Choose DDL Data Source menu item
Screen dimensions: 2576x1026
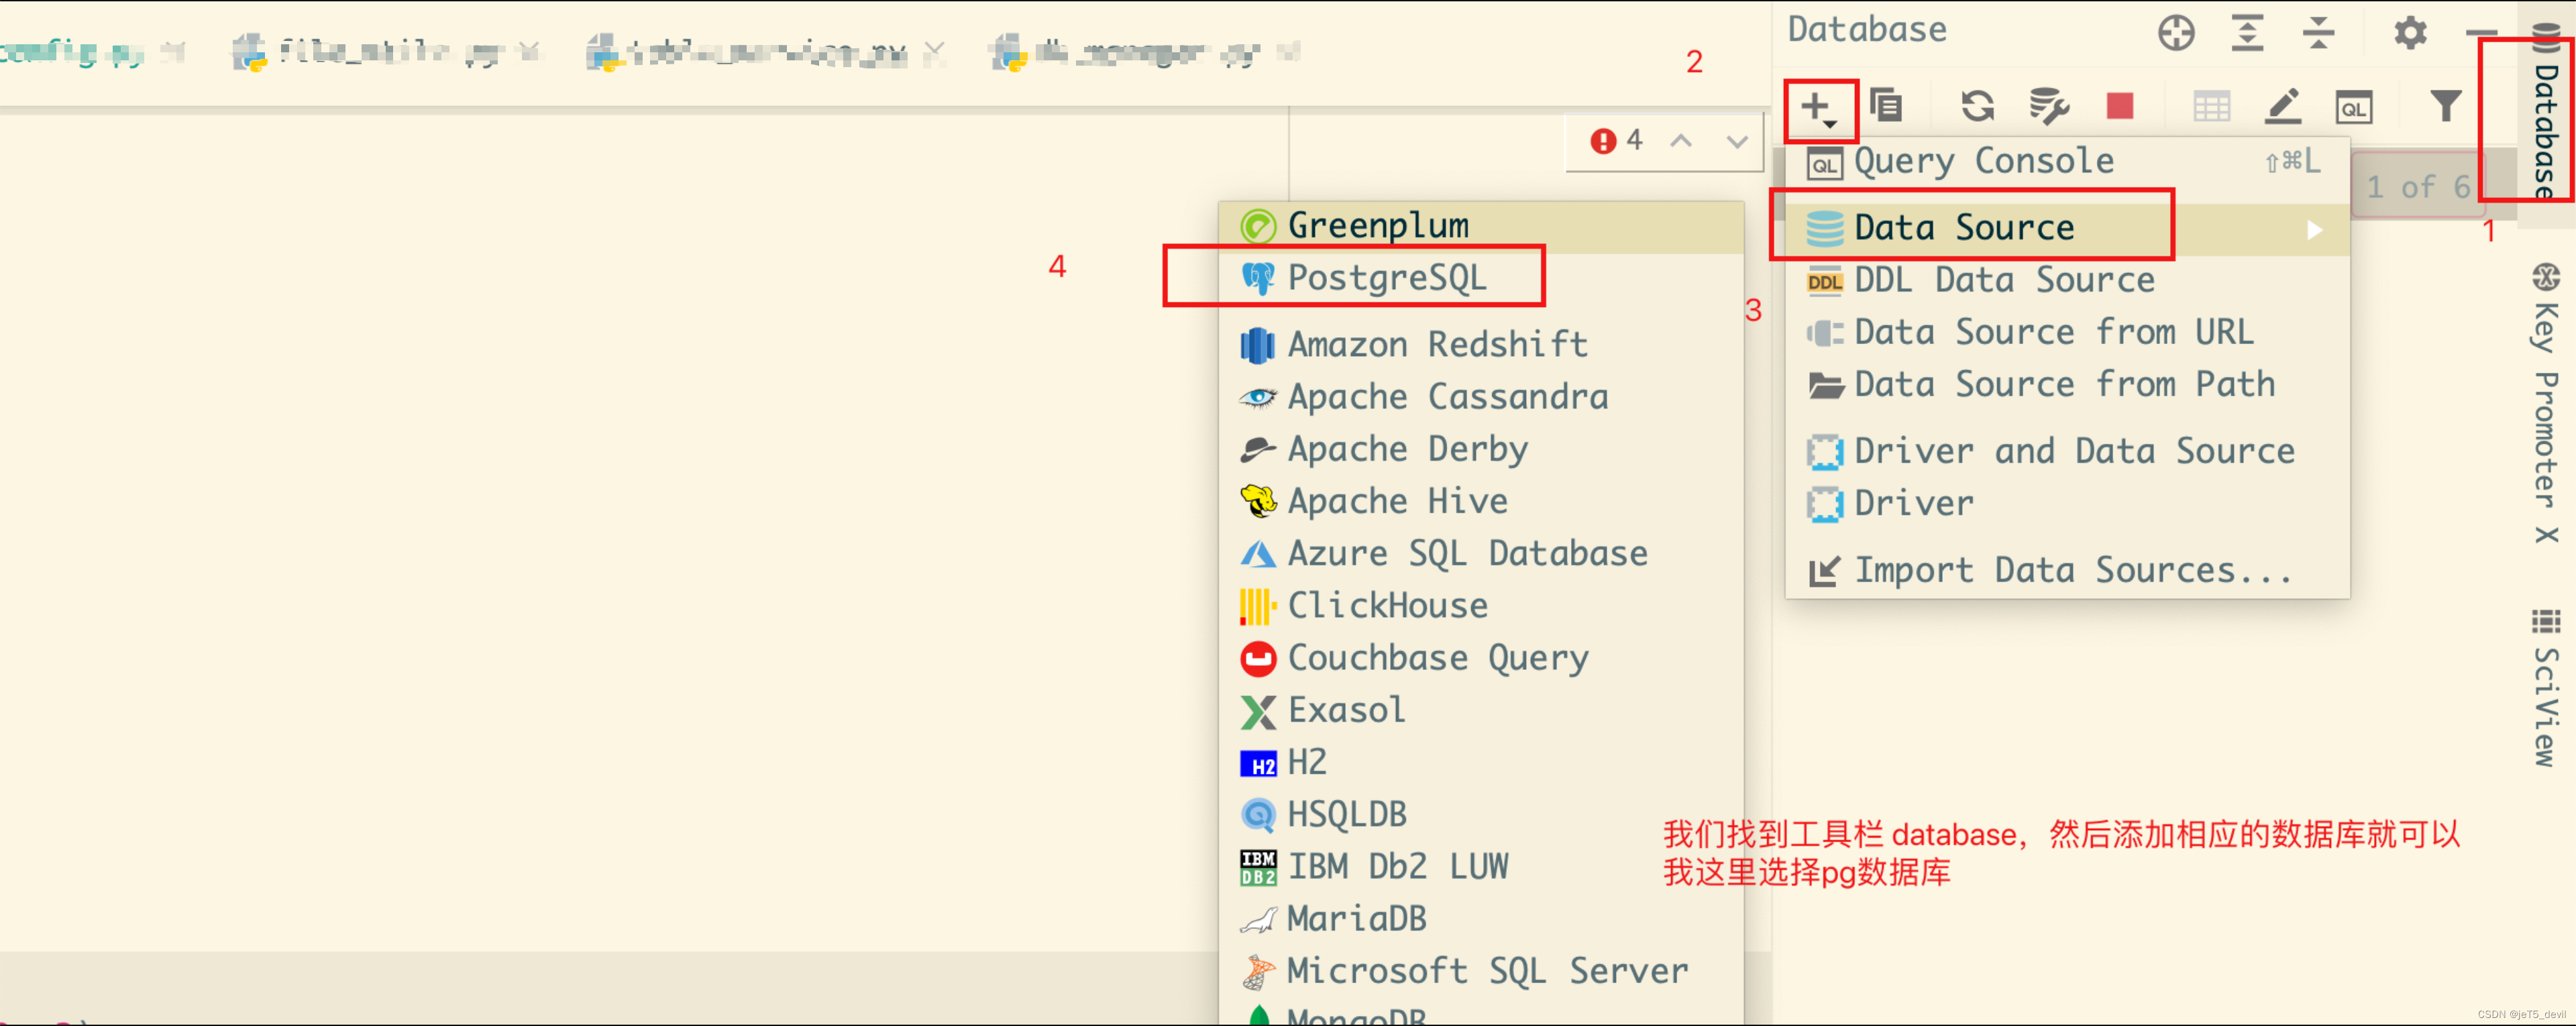click(2066, 281)
